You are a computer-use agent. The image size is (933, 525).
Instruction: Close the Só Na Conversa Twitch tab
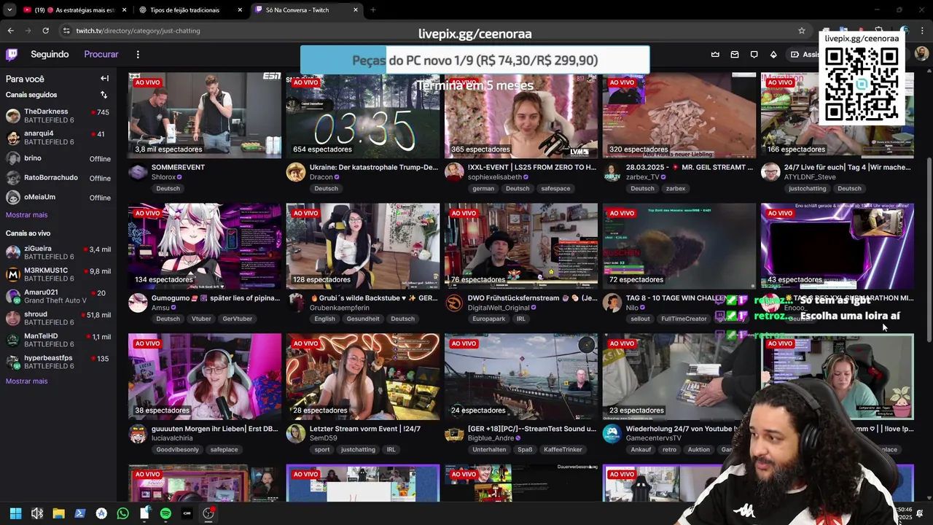(x=356, y=10)
